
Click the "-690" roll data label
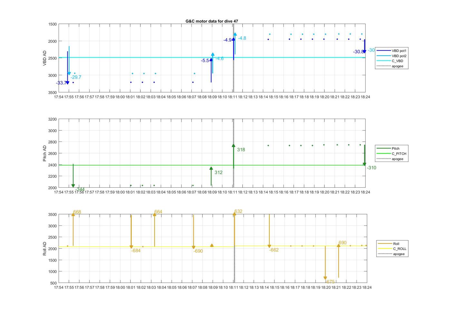point(198,251)
